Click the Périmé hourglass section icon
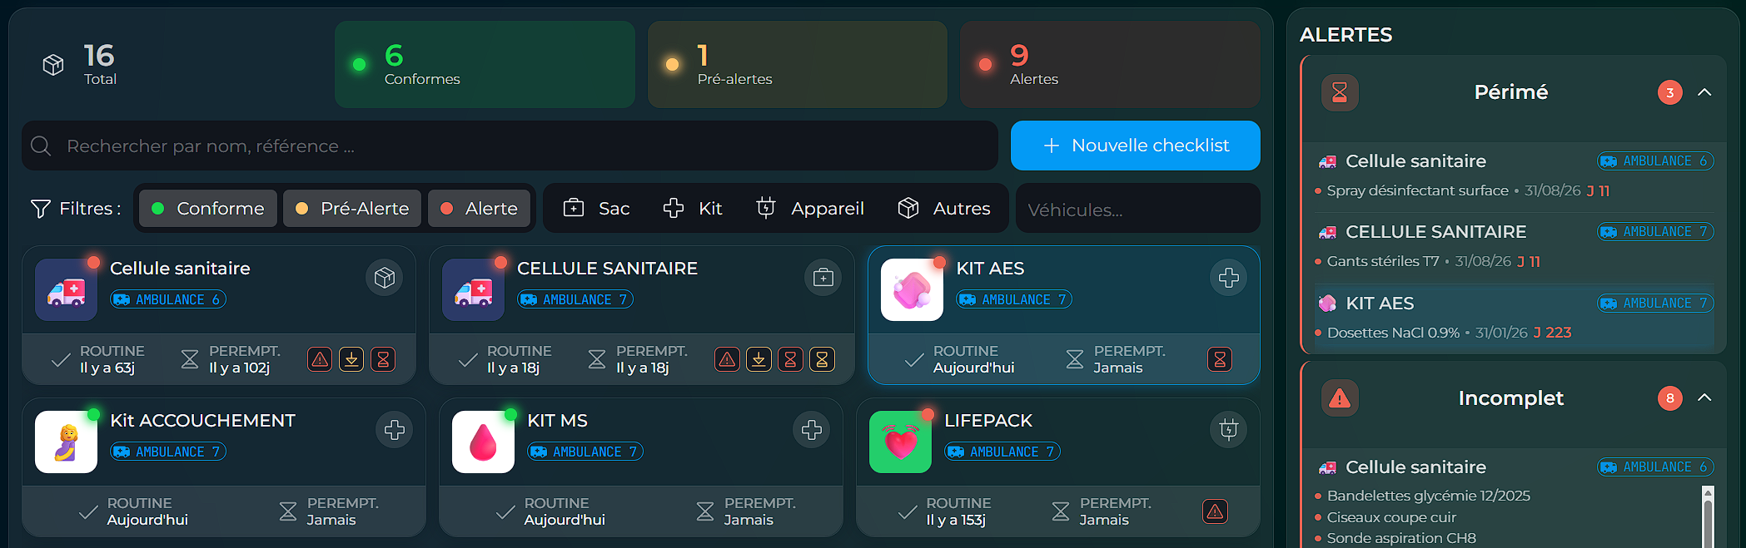1746x548 pixels. 1340,92
